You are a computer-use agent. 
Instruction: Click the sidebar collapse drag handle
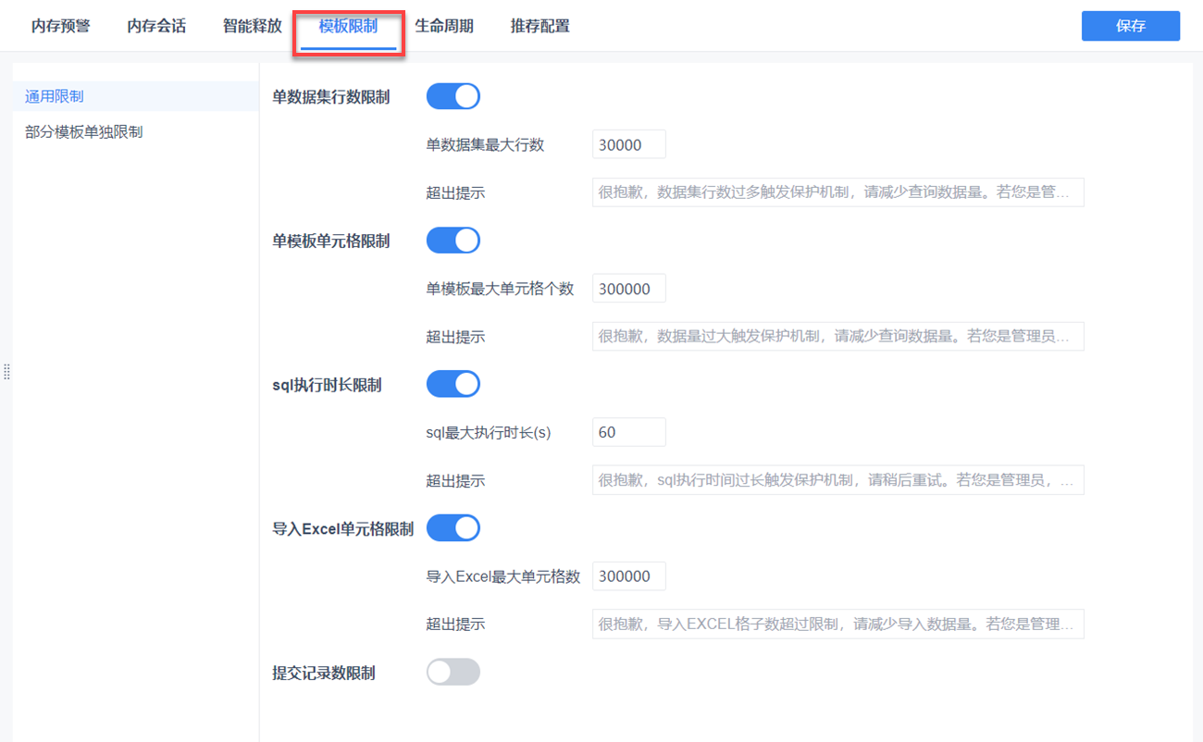coord(6,371)
